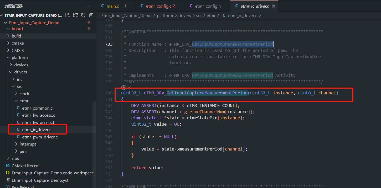Click the New Folder icon
The width and height of the screenshot is (381, 188).
pyautogui.click(x=75, y=15)
